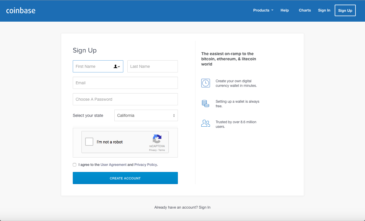This screenshot has height=221, width=365.
Task: Check the I'm not a robot box
Action: click(89, 142)
